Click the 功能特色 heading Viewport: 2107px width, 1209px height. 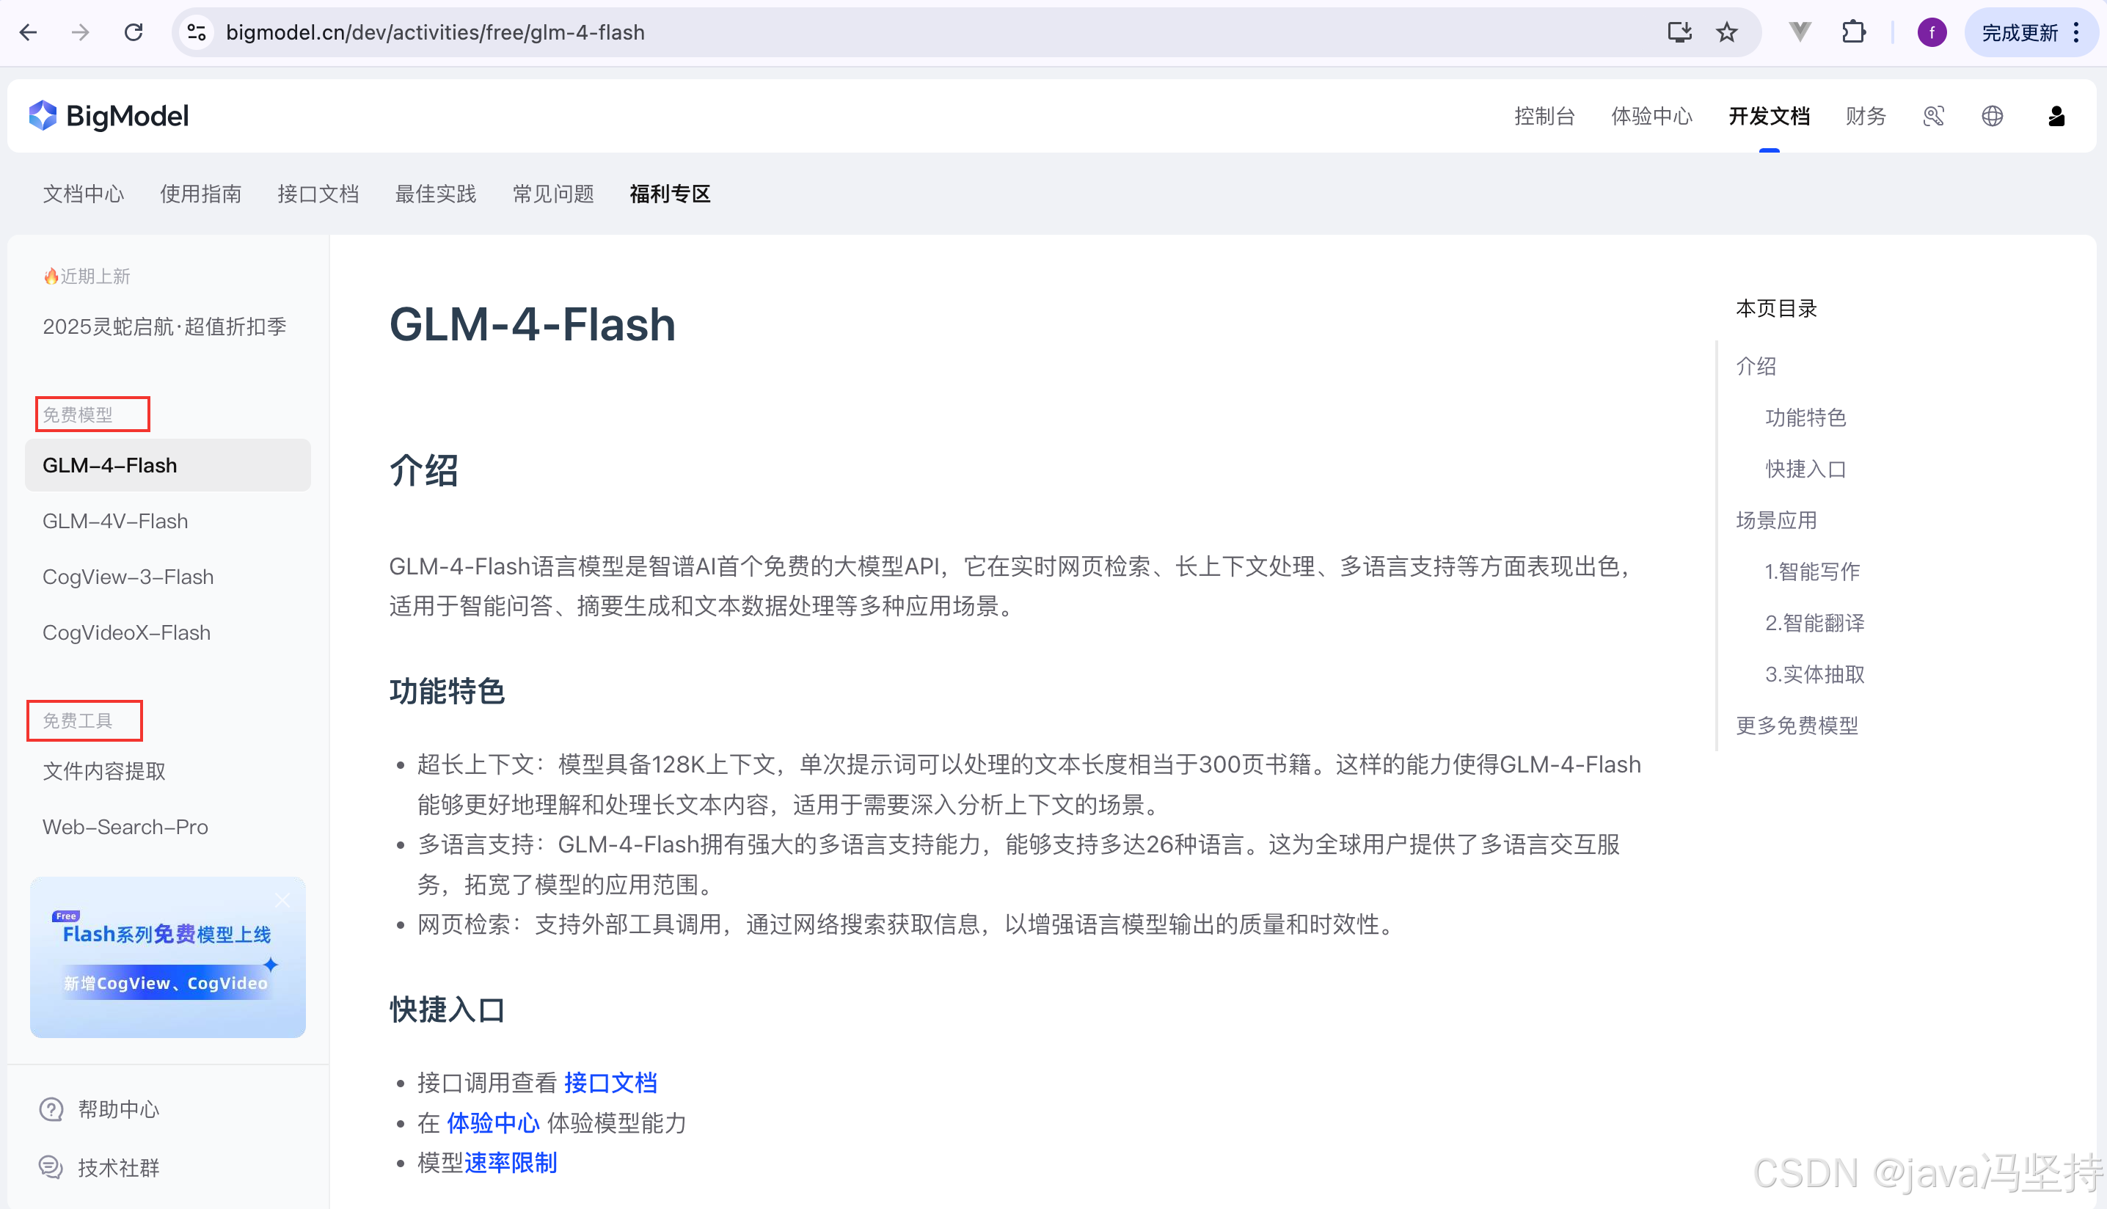[447, 691]
